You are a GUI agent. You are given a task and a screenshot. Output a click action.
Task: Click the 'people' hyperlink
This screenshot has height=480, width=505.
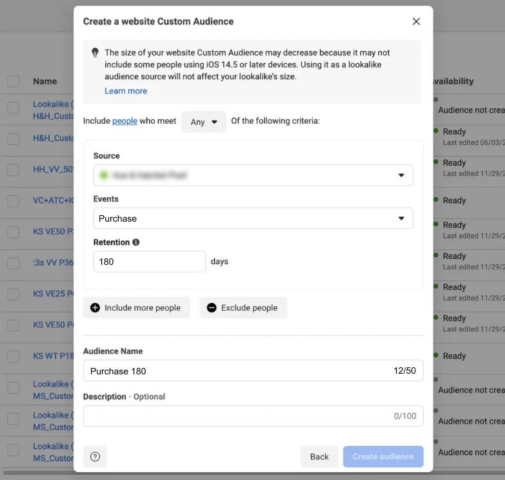(124, 120)
